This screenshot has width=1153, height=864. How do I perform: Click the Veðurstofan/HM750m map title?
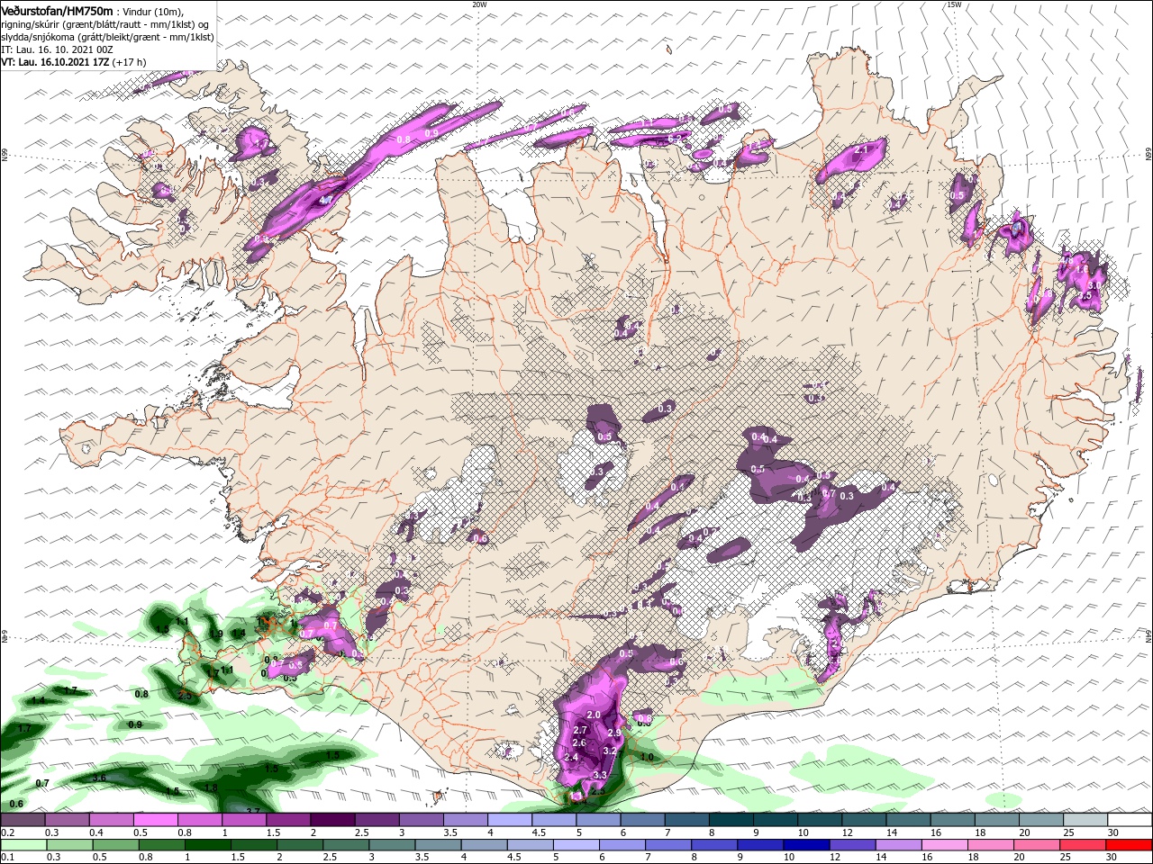(58, 10)
